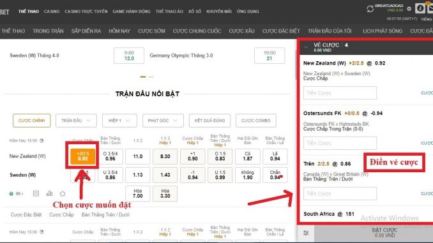Select Có both teams score 1.87
The image size is (433, 243).
click(247, 156)
